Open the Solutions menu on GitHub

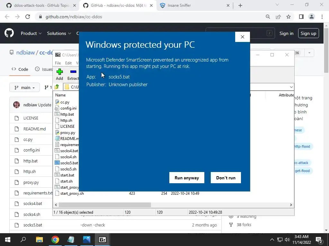click(x=59, y=33)
